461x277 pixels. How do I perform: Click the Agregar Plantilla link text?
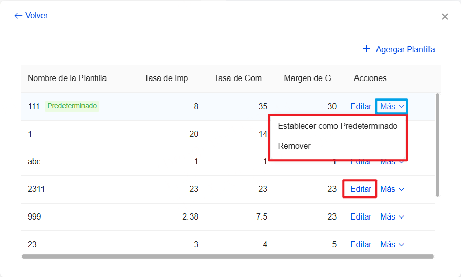[x=405, y=50]
